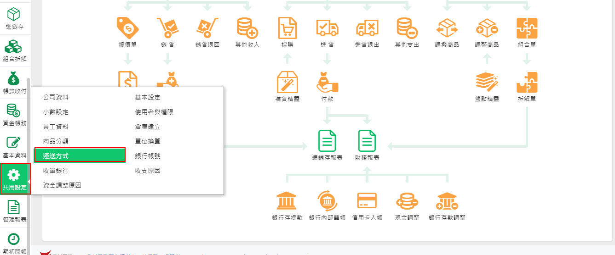615x255 pixels.
Task: Open the 調撥商品 box icon
Action: 447,28
